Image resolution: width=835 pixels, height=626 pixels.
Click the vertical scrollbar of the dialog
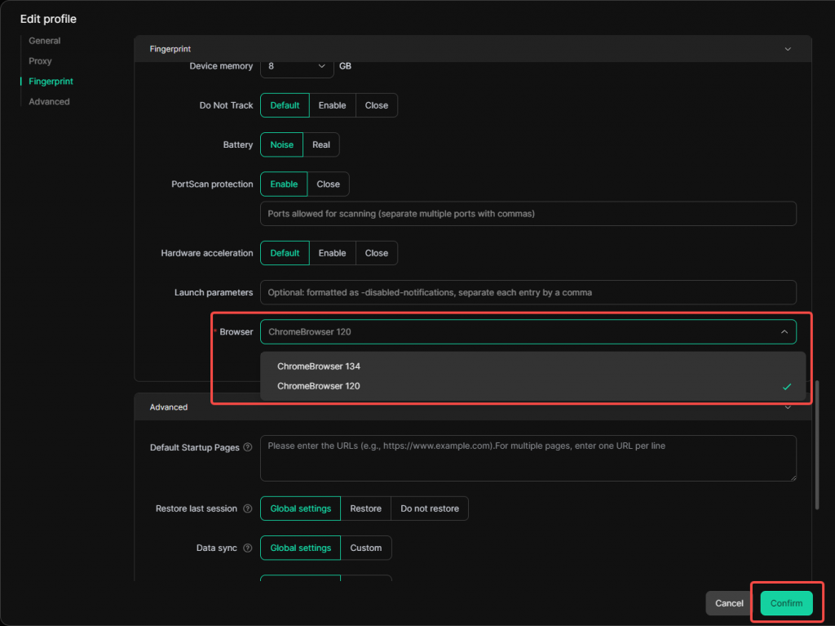coord(817,445)
